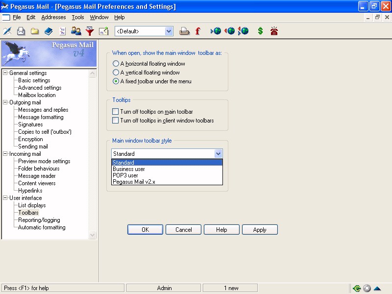Screen dimensions: 392x294
Task: Select 'Basic settings' in the tree
Action: point(34,80)
